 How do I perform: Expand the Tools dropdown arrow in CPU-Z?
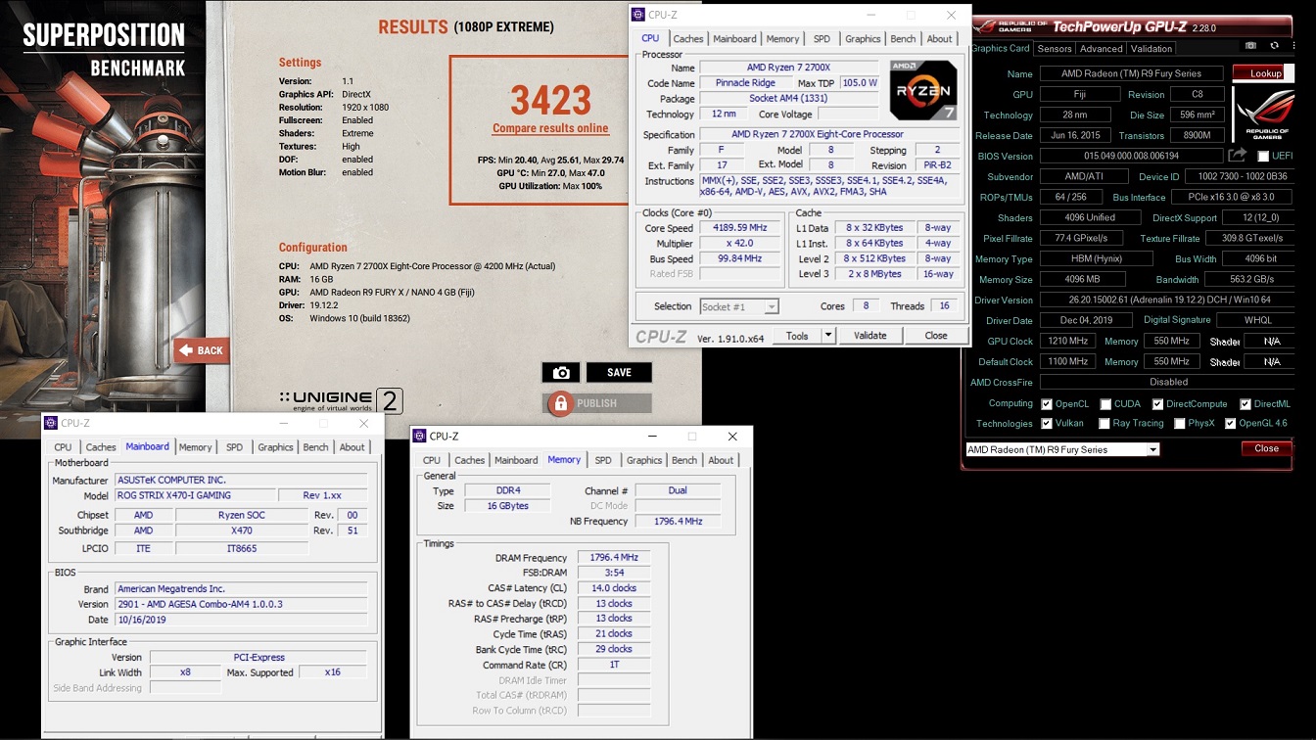click(x=828, y=335)
